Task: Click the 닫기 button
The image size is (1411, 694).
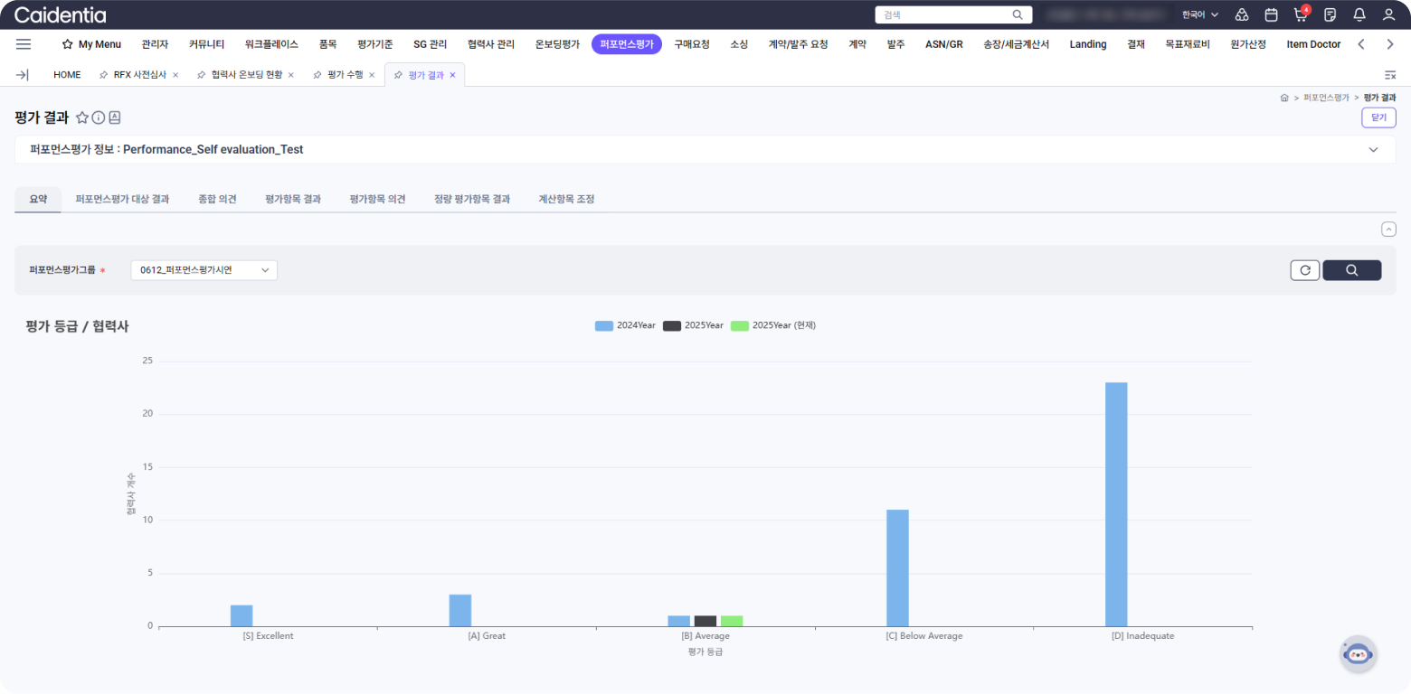Action: (x=1378, y=117)
